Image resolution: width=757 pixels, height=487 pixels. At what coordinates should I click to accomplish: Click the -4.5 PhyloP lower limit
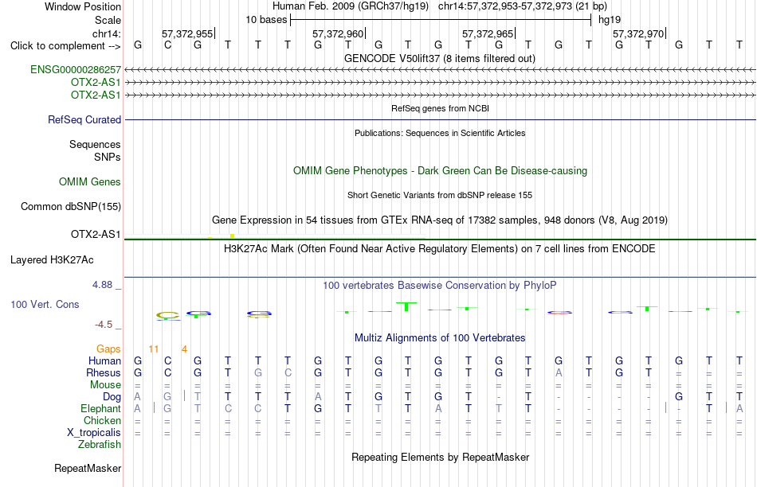(104, 325)
